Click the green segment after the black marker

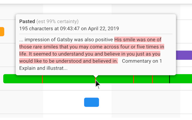click(181, 79)
